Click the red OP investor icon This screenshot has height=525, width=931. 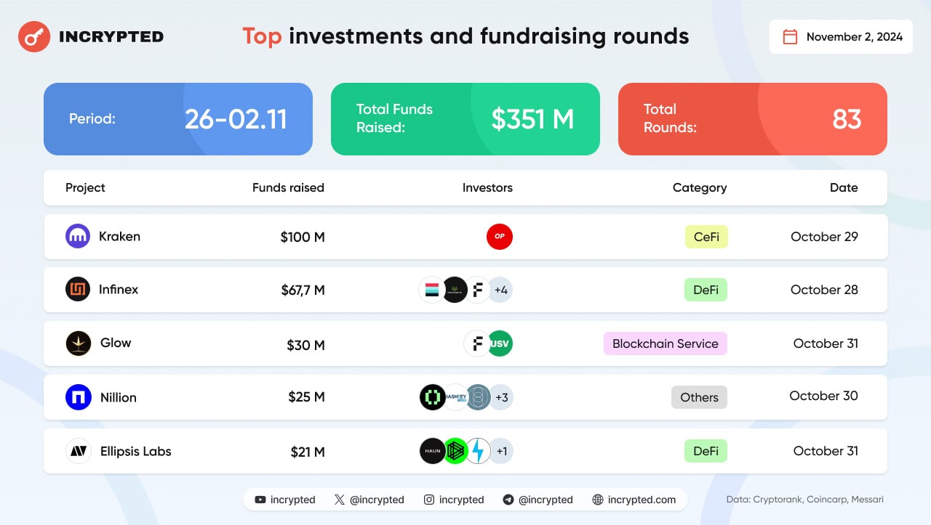coord(500,237)
